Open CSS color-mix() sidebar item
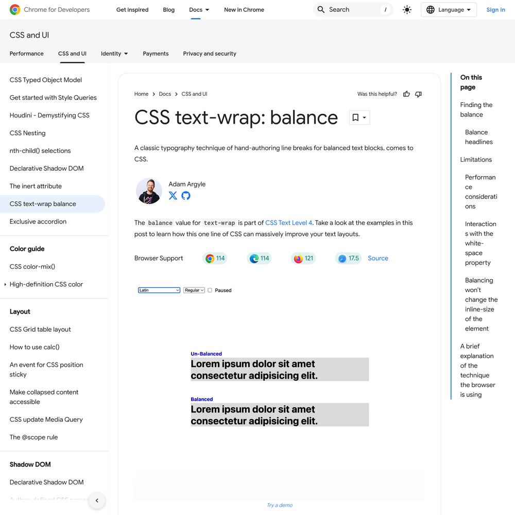 click(32, 267)
